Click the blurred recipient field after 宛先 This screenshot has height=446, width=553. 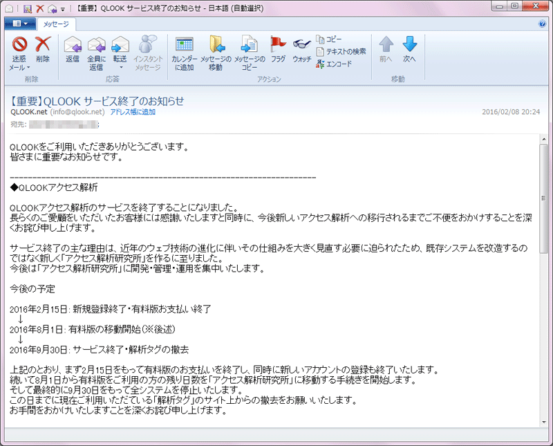pyautogui.click(x=64, y=124)
